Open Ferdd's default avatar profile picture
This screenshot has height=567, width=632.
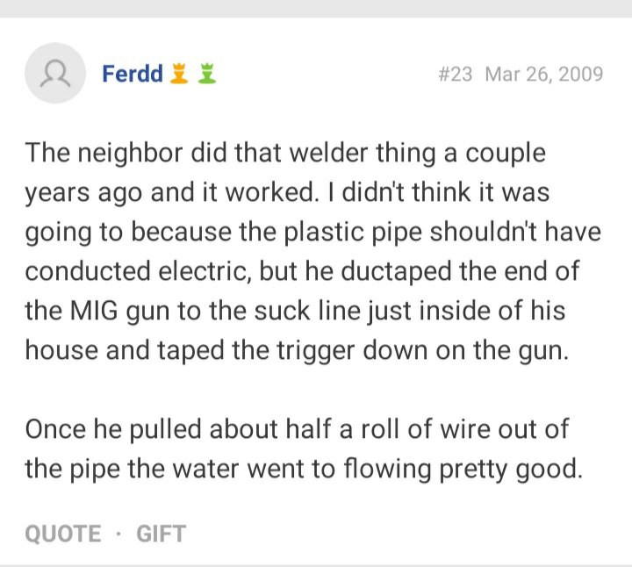[x=55, y=73]
